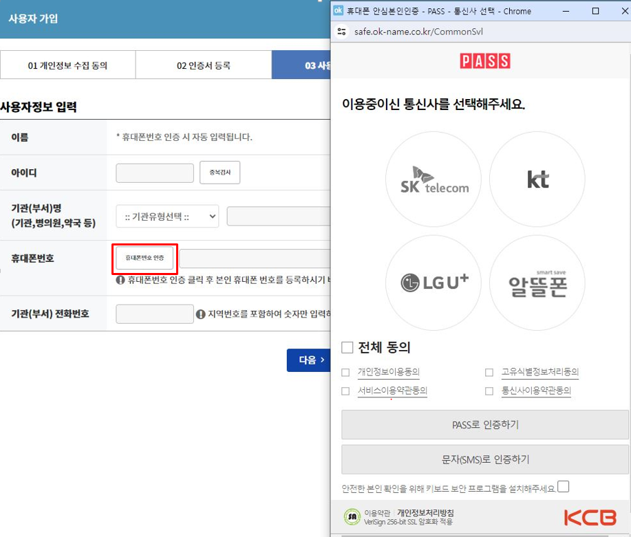Click the safe.ok-name.co.kr address bar

418,32
